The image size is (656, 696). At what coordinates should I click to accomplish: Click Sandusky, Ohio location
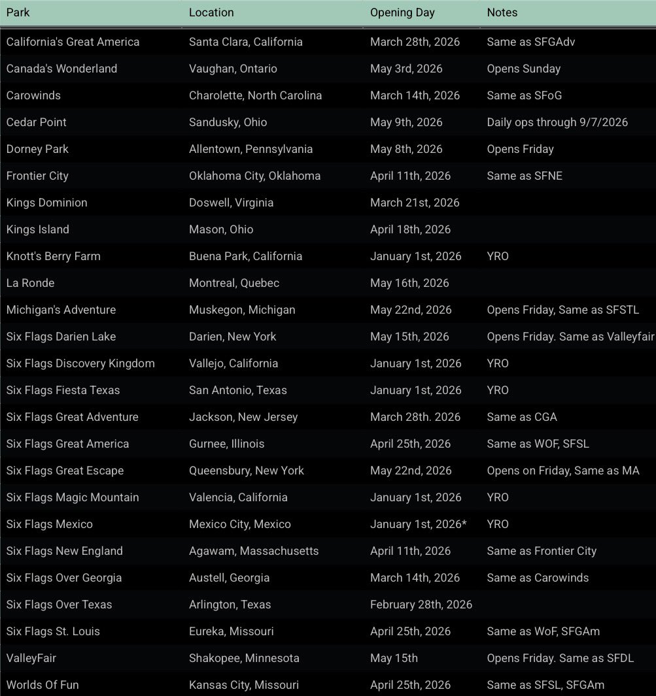(228, 122)
